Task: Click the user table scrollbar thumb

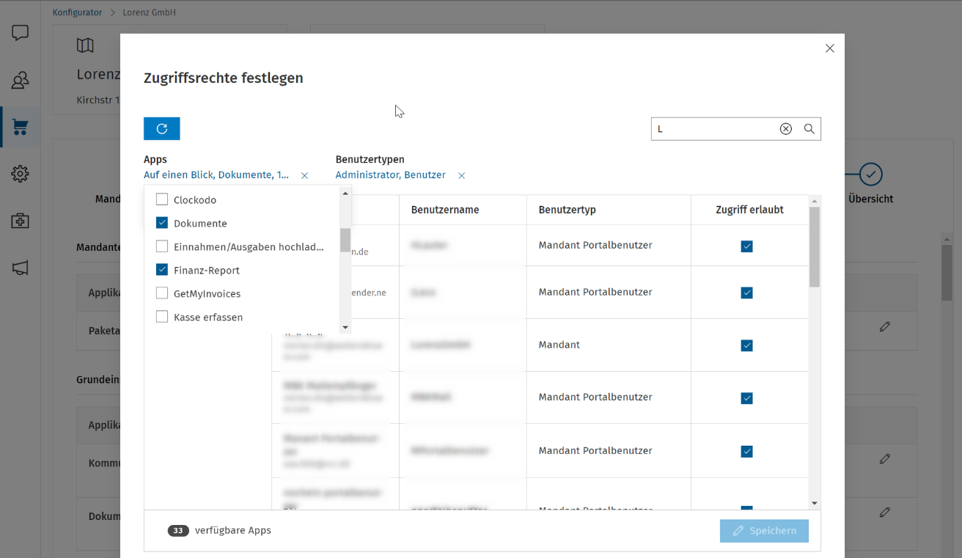Action: (815, 247)
